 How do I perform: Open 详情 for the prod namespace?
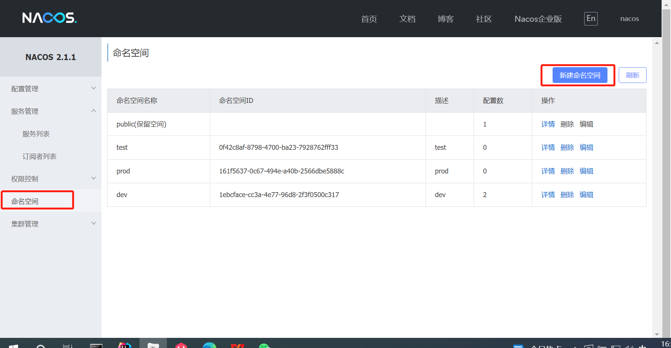pos(548,171)
